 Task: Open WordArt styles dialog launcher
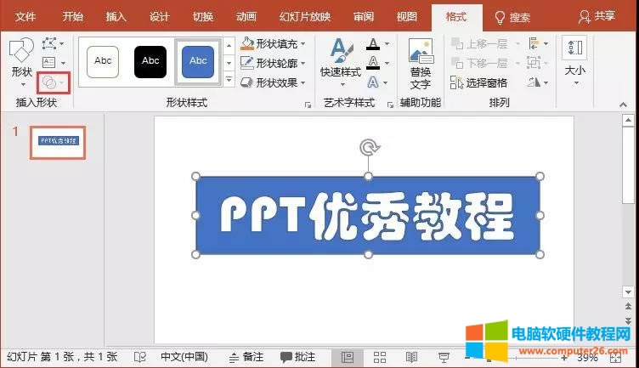(390, 105)
